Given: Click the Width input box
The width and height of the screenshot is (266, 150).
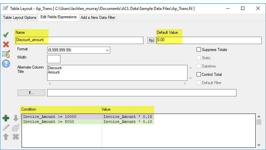Looking at the screenshot, I should tap(54, 59).
